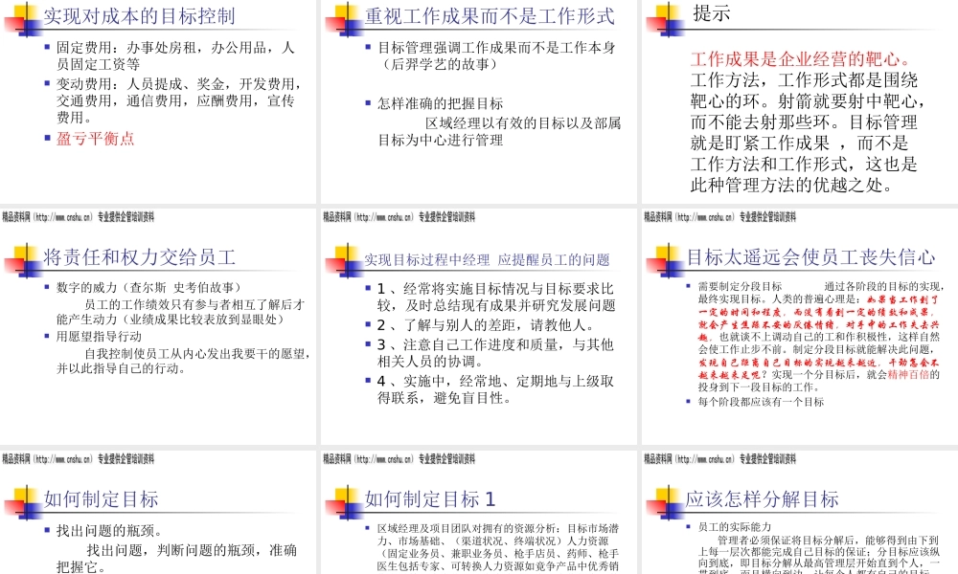
Task: Select the slide title 提示
Action: (711, 12)
